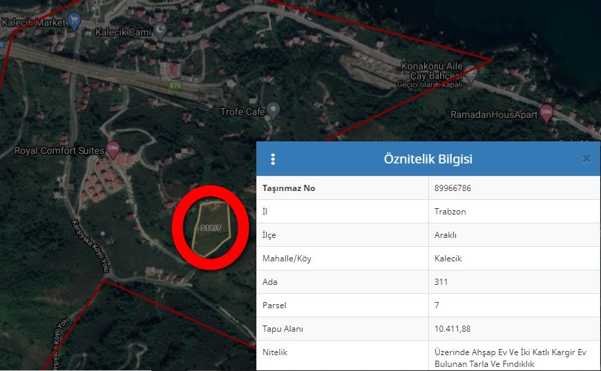Click the Kalecik Market shopping pin
Image resolution: width=601 pixels, height=371 pixels.
74,21
